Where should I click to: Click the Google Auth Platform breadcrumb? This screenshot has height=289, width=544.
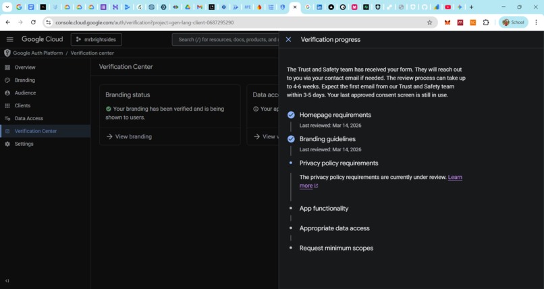tap(38, 53)
